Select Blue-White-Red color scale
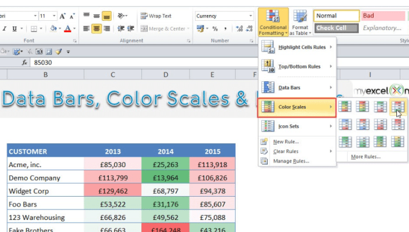Image resolution: width=409 pixels, height=232 pixels. click(x=345, y=124)
